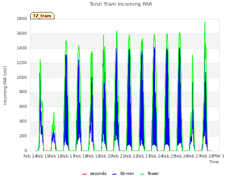This screenshot has width=242, height=181.
Task: Click the red seconds legend swatch
Action: click(85, 174)
